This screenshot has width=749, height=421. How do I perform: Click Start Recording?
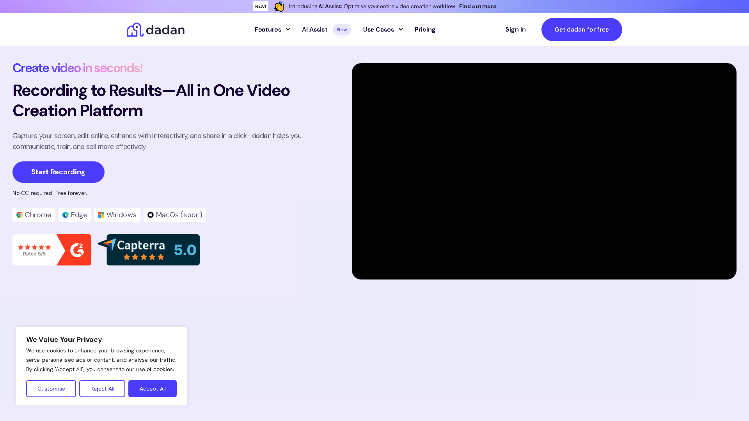point(58,172)
